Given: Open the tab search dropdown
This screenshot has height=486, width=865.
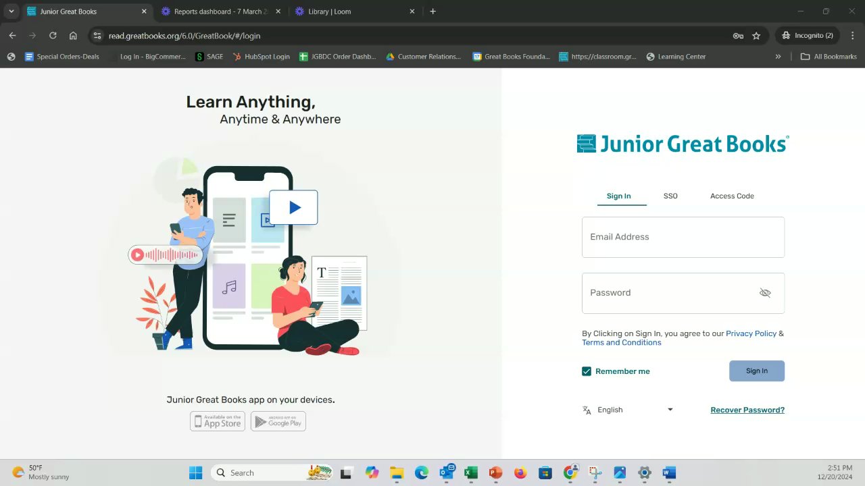Looking at the screenshot, I should coord(11,11).
